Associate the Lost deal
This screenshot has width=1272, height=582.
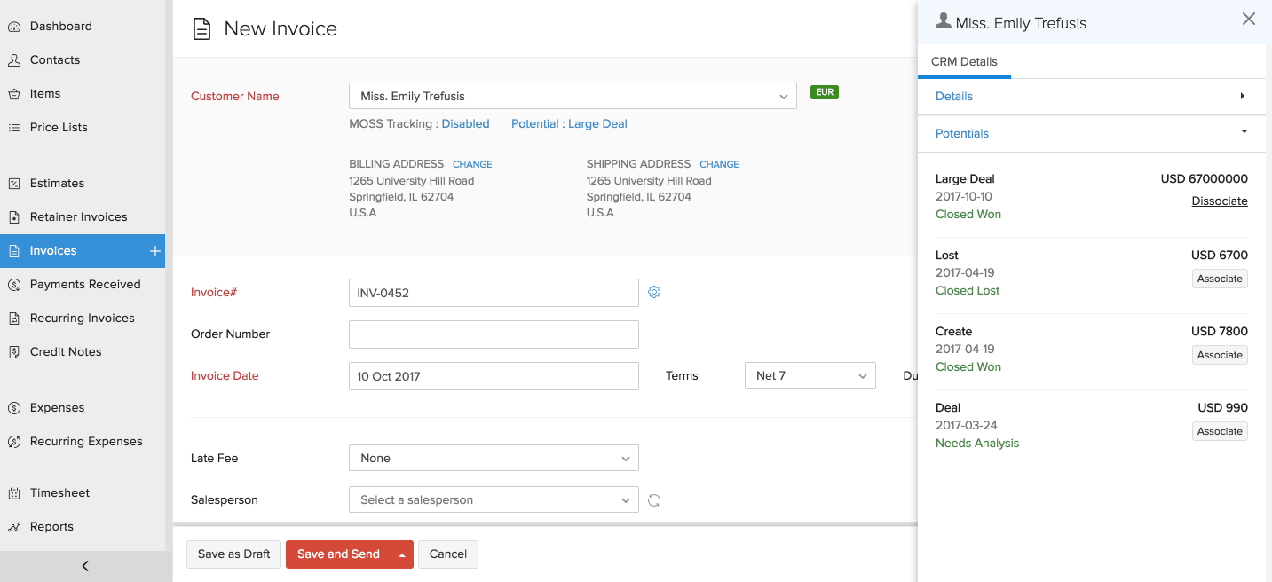[x=1220, y=278]
